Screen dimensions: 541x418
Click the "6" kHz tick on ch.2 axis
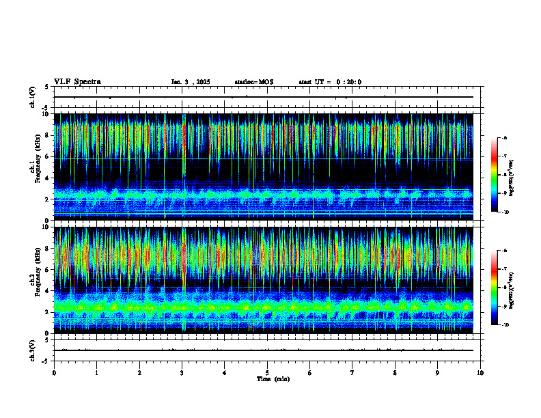[x=48, y=270]
